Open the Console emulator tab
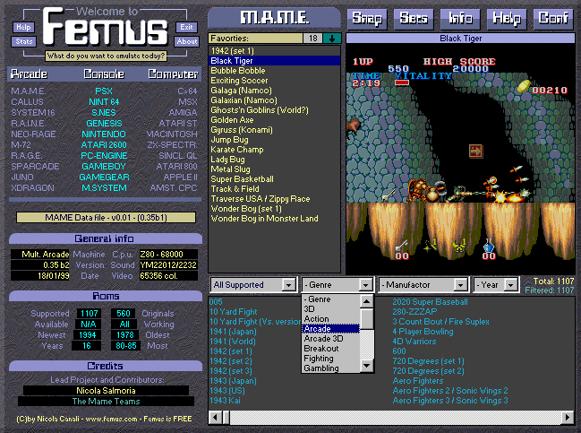The image size is (581, 433). tap(104, 74)
